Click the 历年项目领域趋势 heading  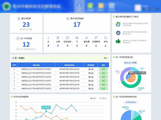[21, 97]
